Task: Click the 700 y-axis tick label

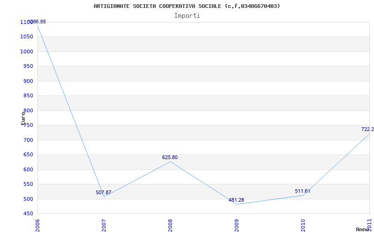Action: click(x=28, y=140)
